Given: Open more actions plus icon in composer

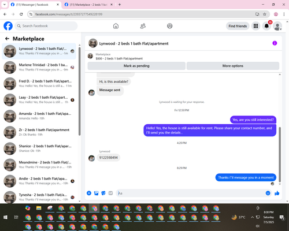Looking at the screenshot, I should 89,193.
